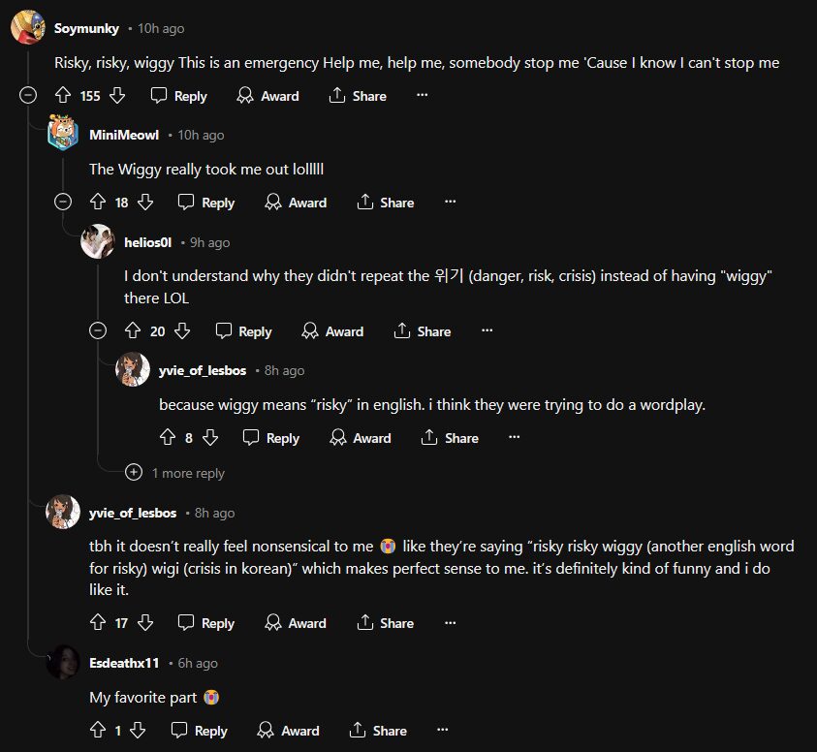The width and height of the screenshot is (817, 752).
Task: Reply to yvie_of_lesbos's 17-point comment
Action: click(206, 623)
